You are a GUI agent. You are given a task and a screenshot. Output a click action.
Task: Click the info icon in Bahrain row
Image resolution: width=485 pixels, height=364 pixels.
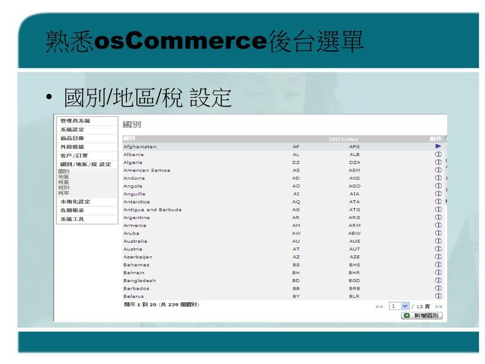pos(438,273)
